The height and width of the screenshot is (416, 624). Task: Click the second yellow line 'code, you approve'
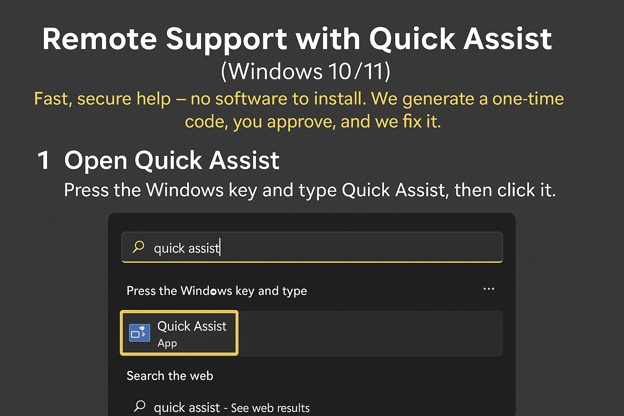pyautogui.click(x=313, y=121)
